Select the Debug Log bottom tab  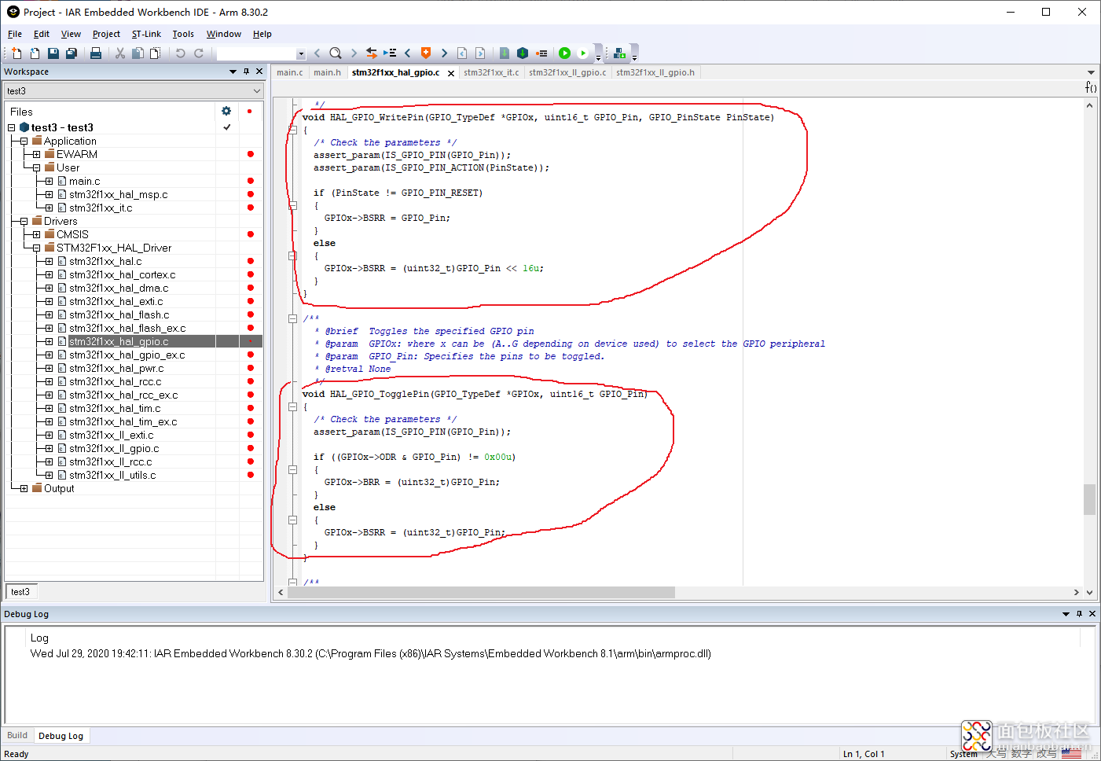61,736
